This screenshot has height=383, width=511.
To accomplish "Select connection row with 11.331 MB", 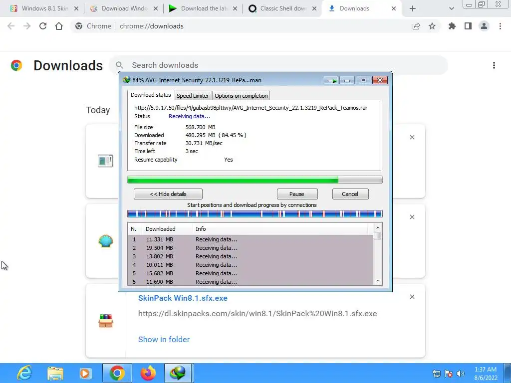I will (x=251, y=239).
